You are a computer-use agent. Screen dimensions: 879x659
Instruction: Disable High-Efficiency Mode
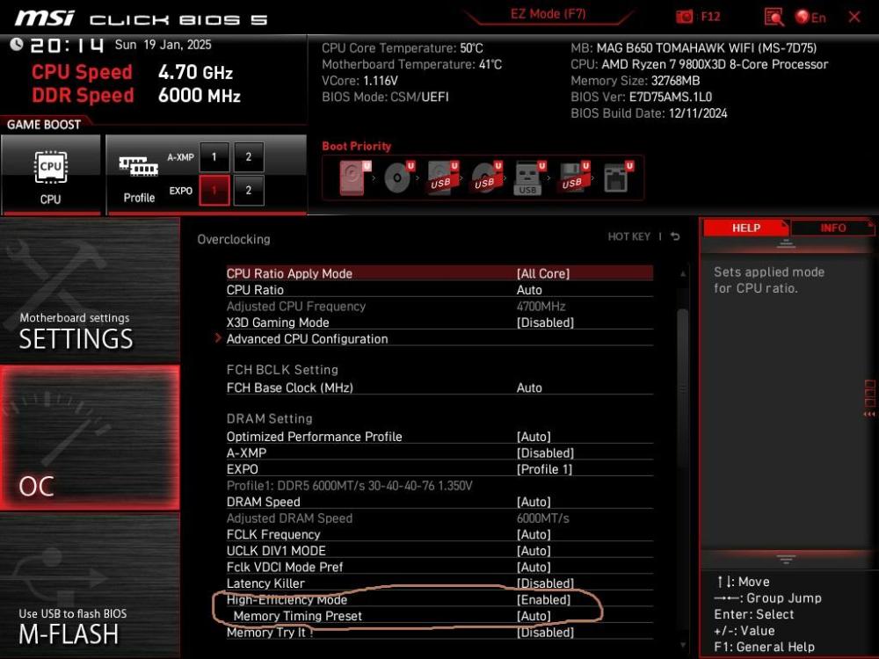(545, 599)
